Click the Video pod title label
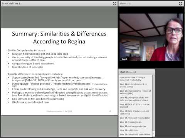This screenshot has height=138, width=185. click(x=123, y=3)
